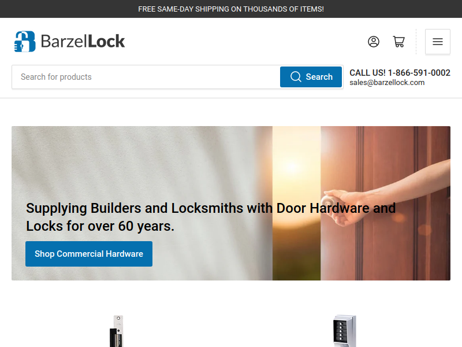Email sales@barzellock.com
Screen dimensions: 462x347
click(387, 83)
